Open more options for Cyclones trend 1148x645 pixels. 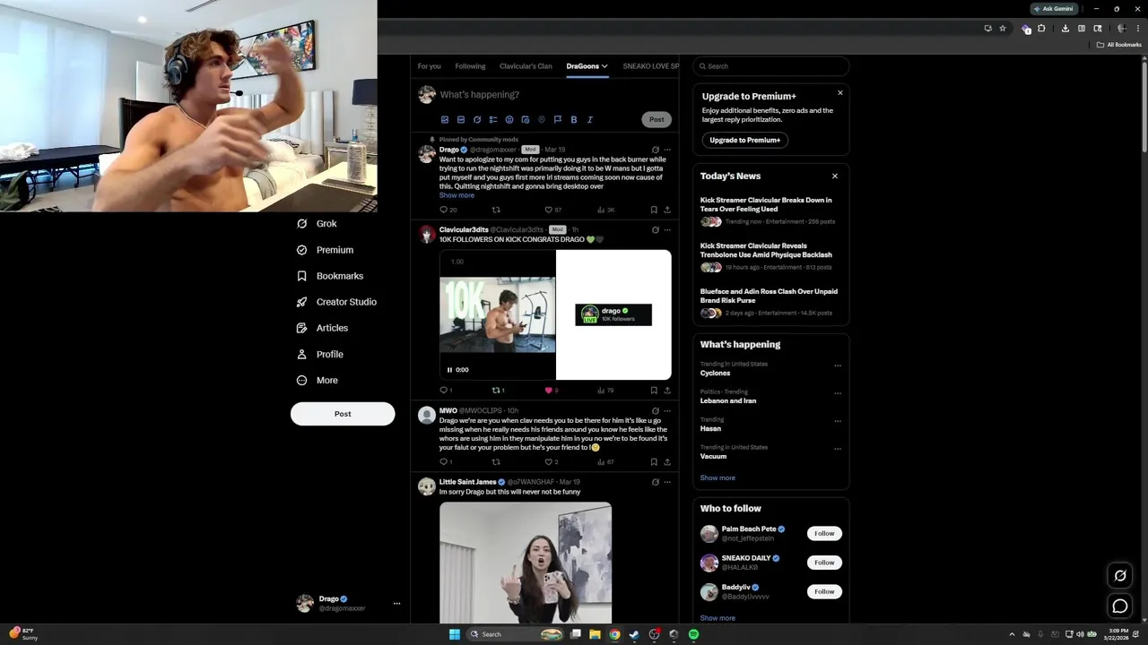pos(838,365)
